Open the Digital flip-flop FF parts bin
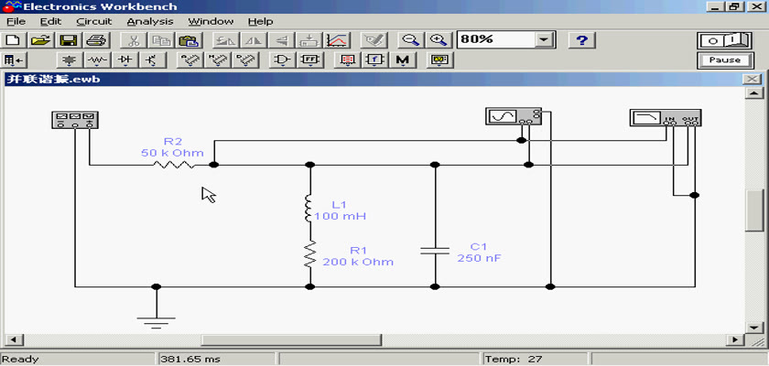The image size is (769, 366). point(309,60)
